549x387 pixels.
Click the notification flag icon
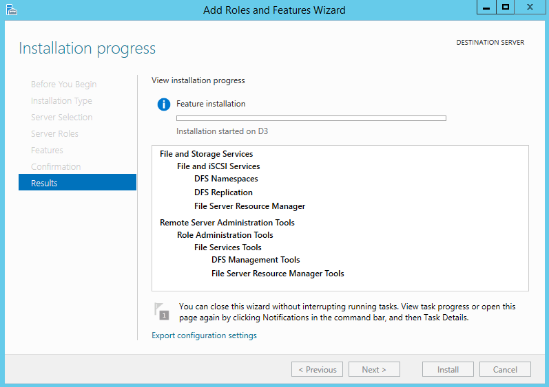(x=161, y=311)
